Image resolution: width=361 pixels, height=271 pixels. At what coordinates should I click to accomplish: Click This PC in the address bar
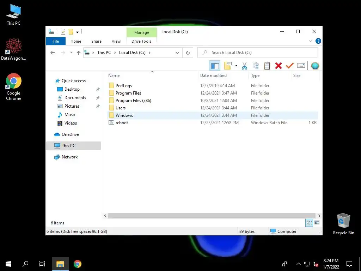coord(104,53)
